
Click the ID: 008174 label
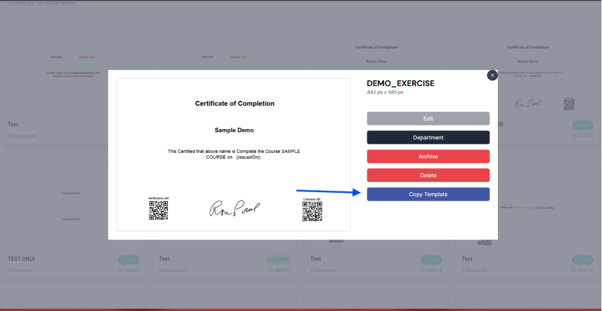click(431, 271)
